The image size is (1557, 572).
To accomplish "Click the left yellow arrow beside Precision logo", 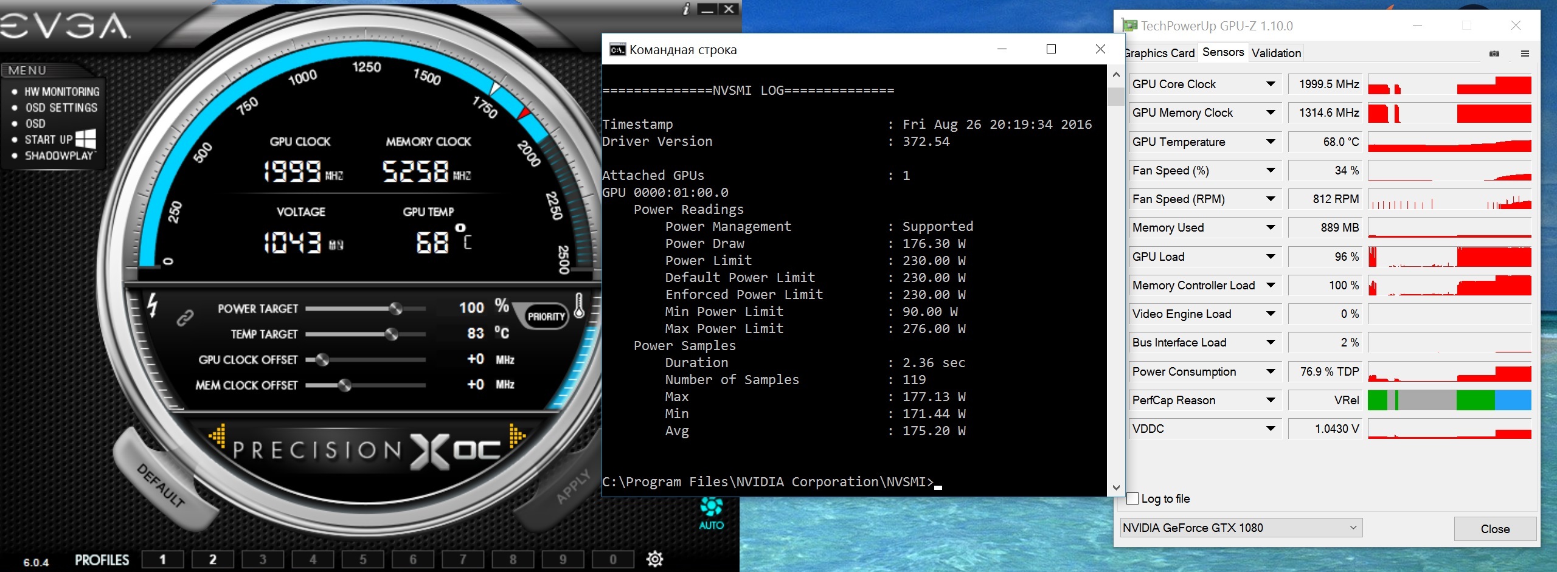I will click(217, 435).
